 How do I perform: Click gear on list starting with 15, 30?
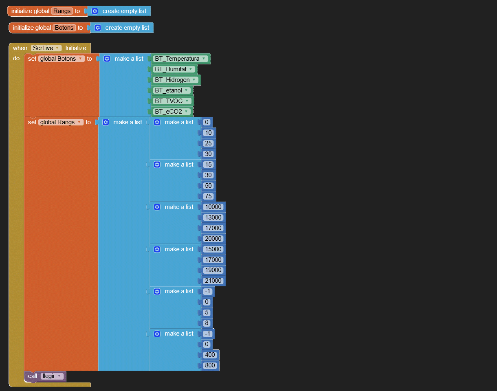pyautogui.click(x=157, y=165)
